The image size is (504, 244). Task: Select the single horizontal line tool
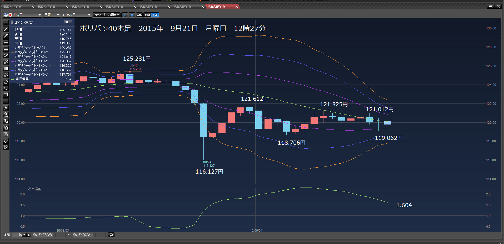click(6, 101)
